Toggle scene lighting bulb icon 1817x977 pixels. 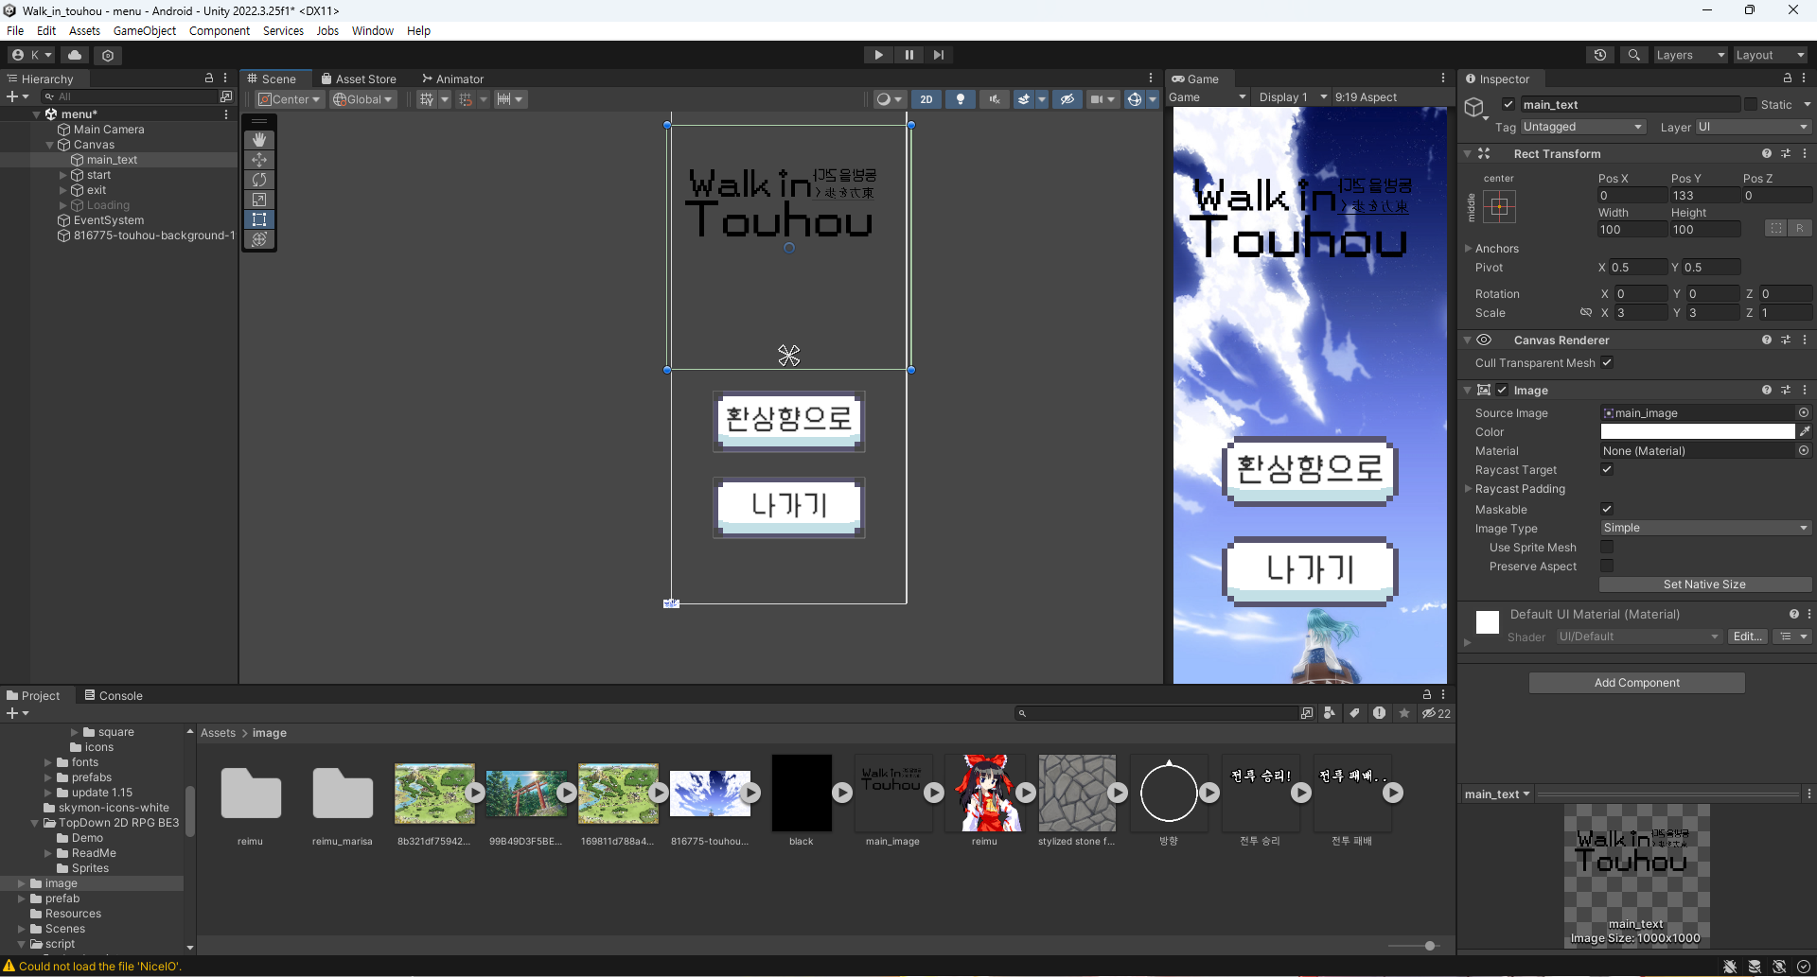click(x=961, y=99)
